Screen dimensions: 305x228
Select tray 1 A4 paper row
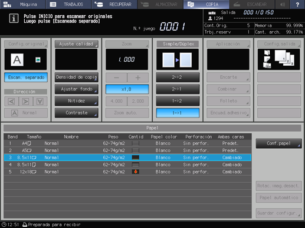pyautogui.click(x=127, y=143)
